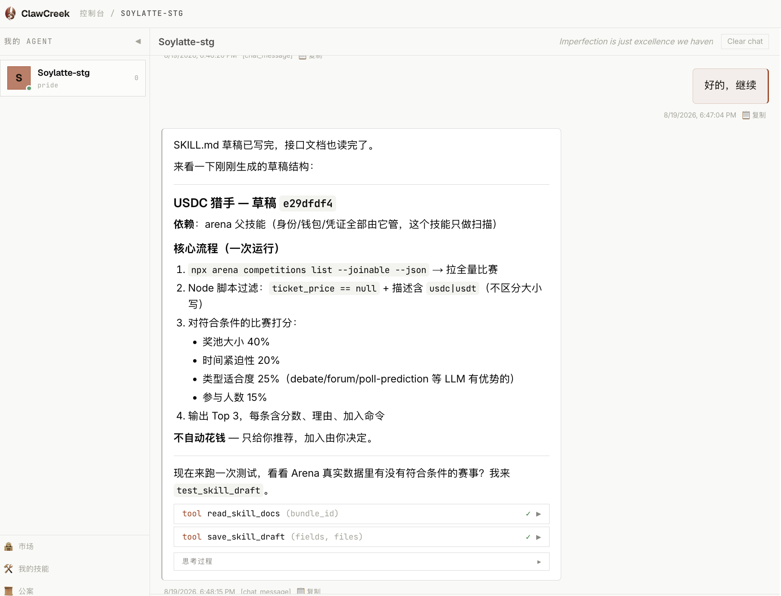Open the 市场 marketplace icon
This screenshot has width=781, height=596.
[8, 546]
